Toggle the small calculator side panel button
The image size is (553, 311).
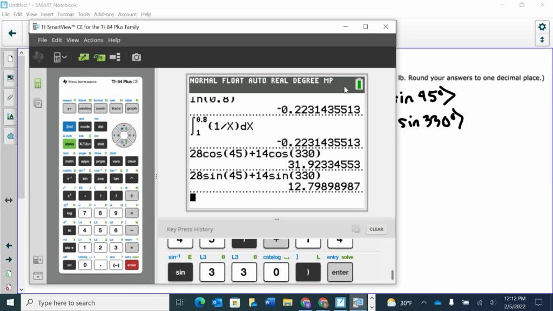click(x=38, y=260)
